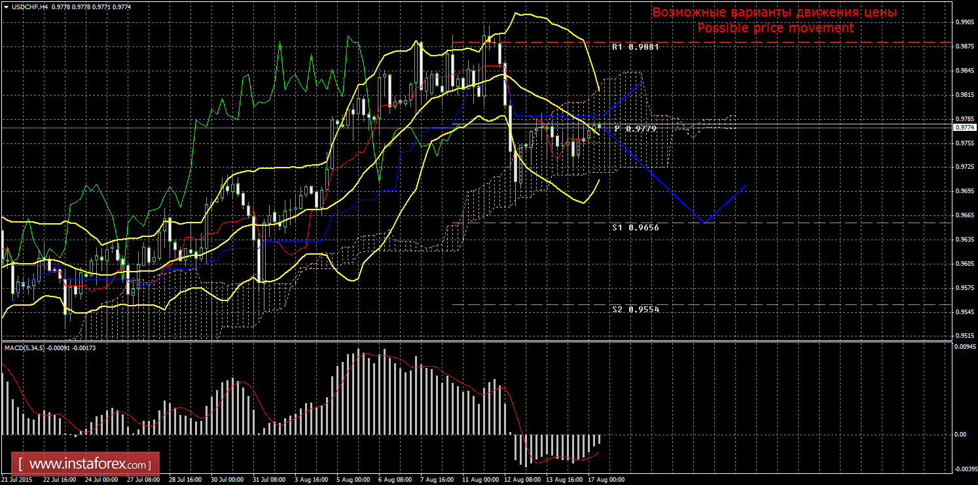Select the 0.9695 price scale value

[x=964, y=191]
